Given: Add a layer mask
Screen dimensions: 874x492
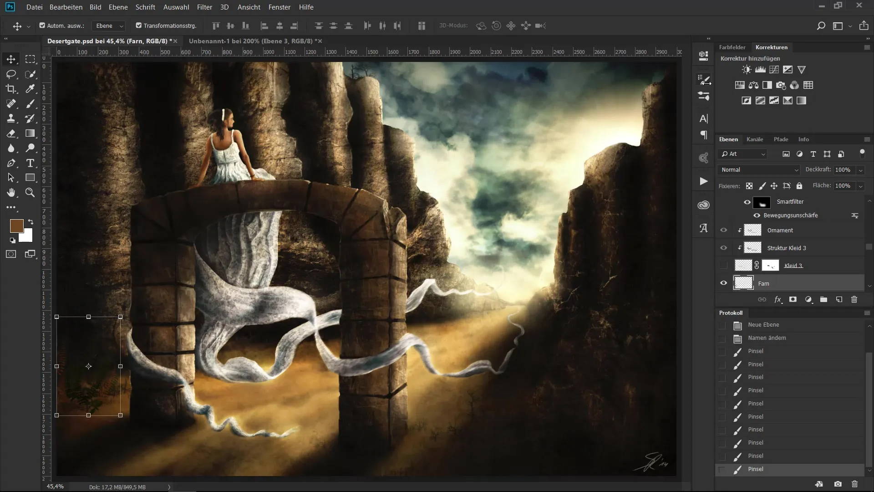Looking at the screenshot, I should point(793,299).
